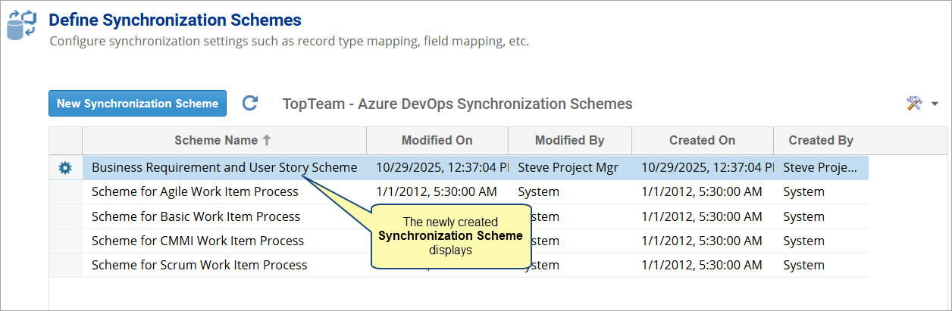Click the yellow newly created scheme callout

(x=450, y=236)
